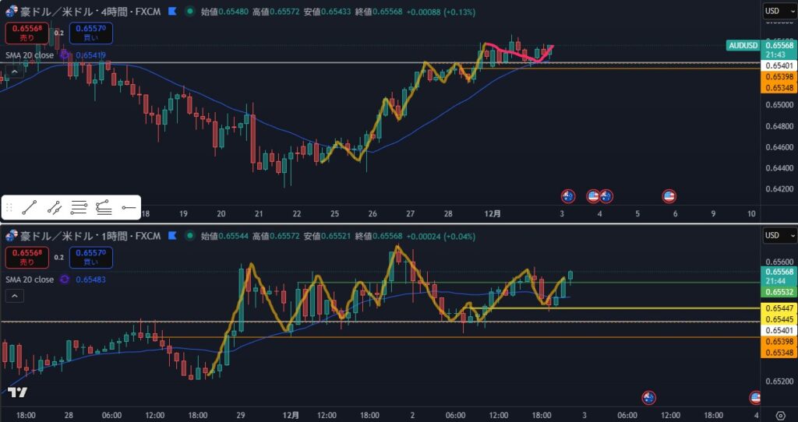
Task: Select the trend line drawing tool
Action: 30,207
